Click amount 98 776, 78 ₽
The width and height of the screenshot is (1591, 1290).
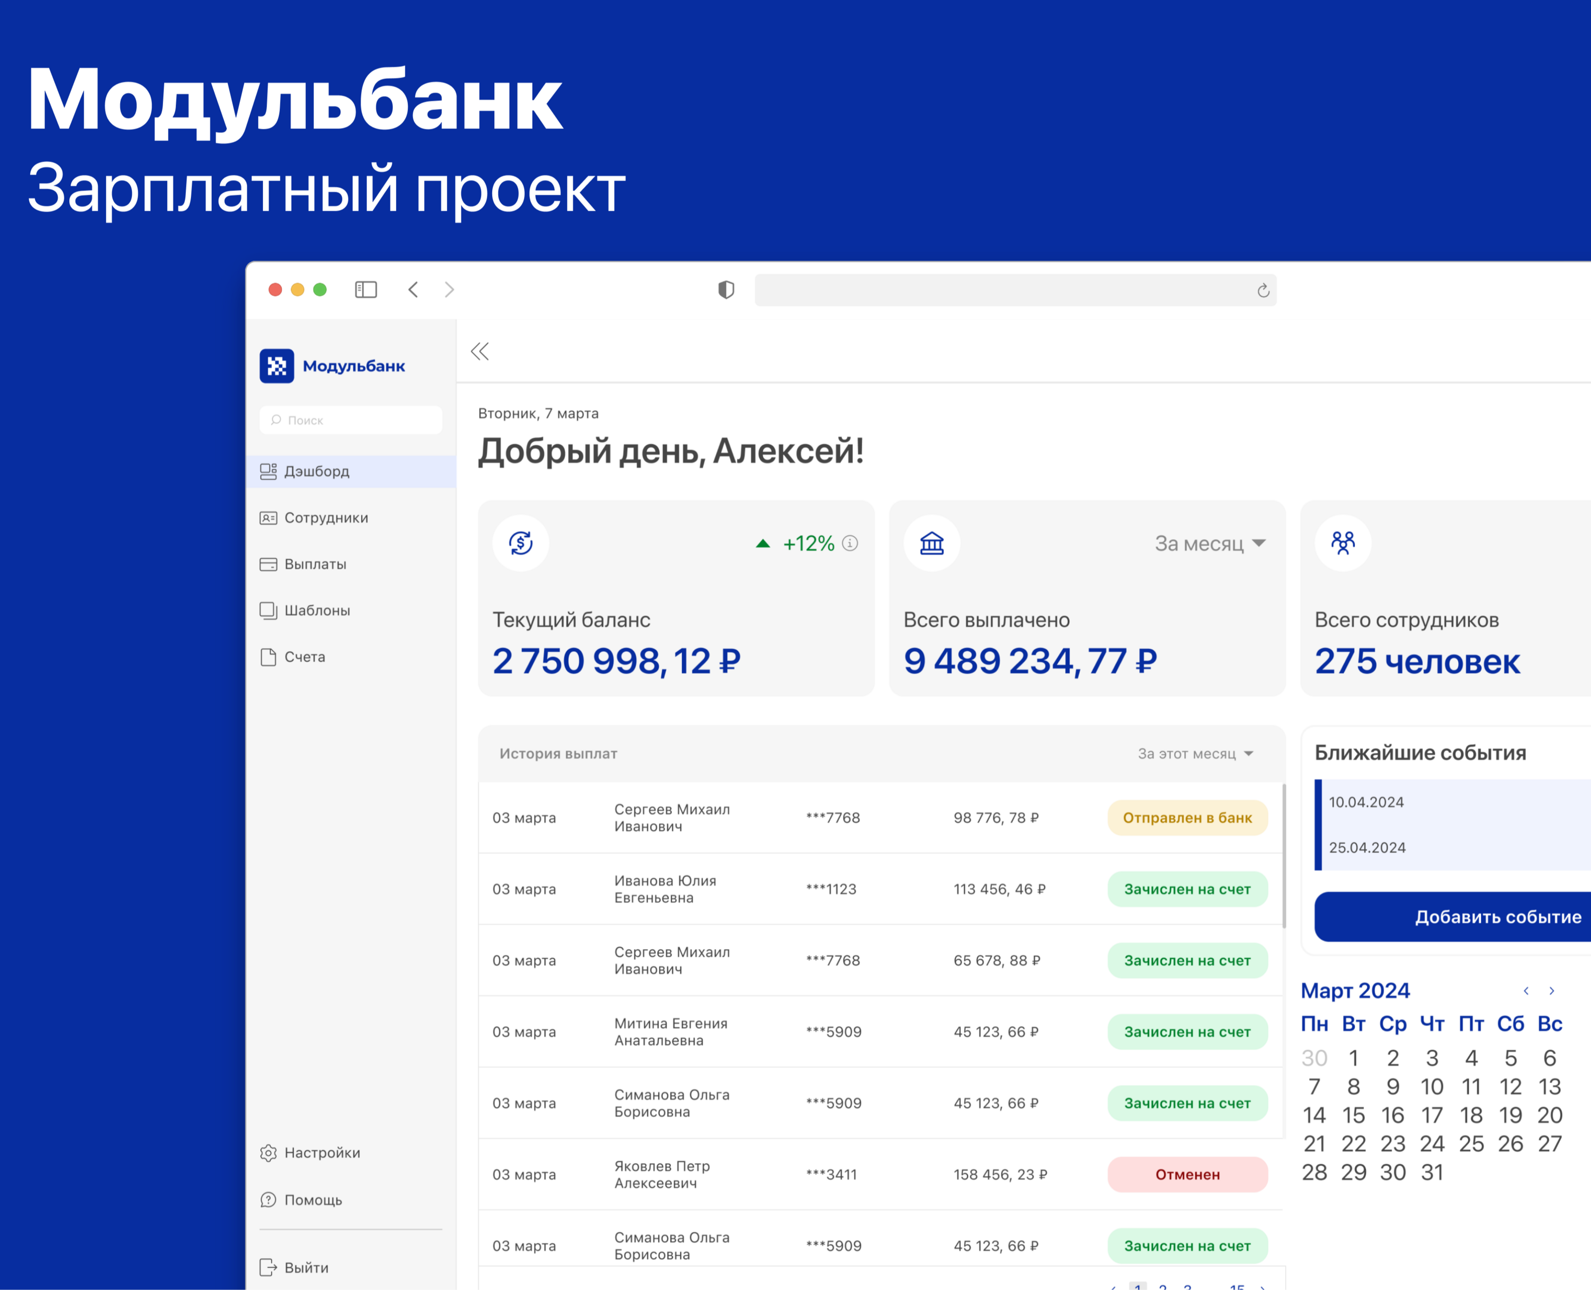click(996, 817)
